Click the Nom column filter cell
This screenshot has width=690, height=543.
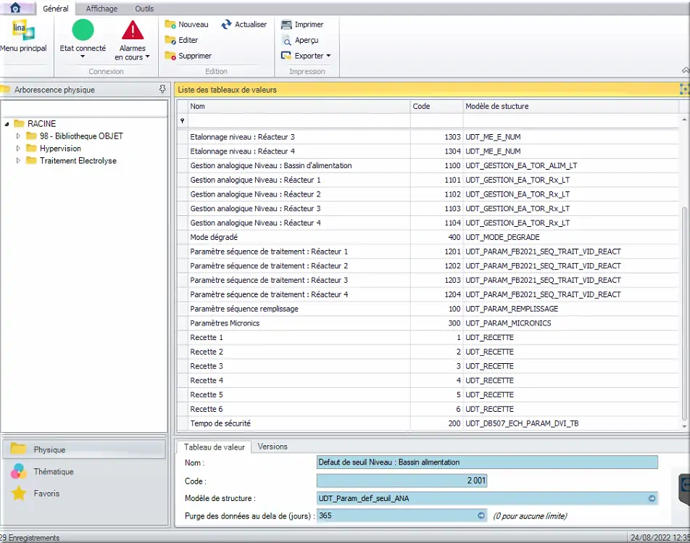point(299,120)
